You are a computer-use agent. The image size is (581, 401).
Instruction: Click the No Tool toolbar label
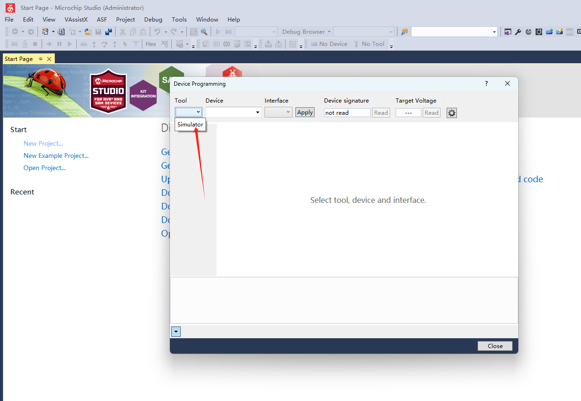tap(369, 44)
